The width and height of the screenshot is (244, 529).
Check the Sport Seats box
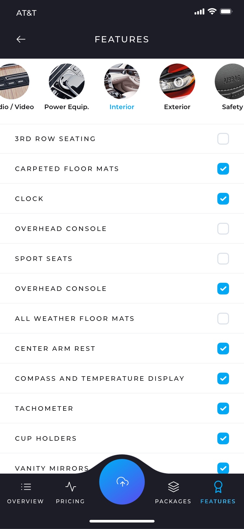[223, 259]
